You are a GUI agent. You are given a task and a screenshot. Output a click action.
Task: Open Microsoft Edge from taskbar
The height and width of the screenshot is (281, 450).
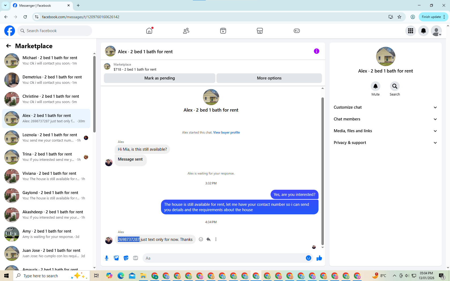coord(121,276)
